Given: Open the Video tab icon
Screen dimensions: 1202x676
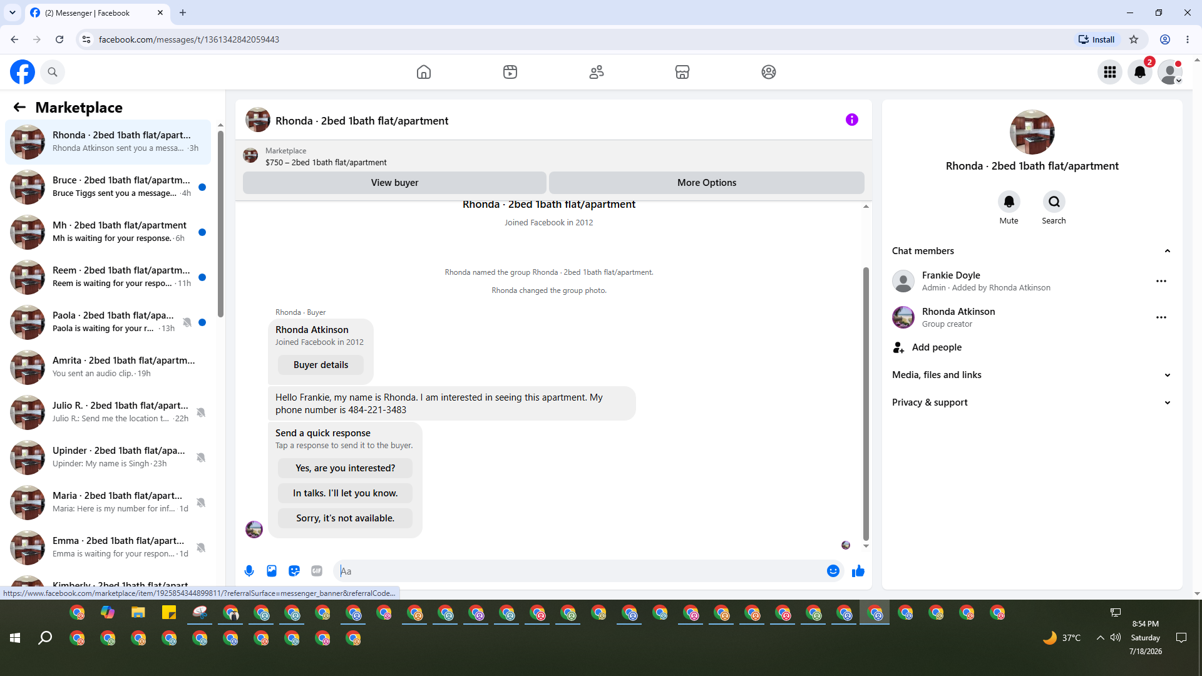Looking at the screenshot, I should click(510, 72).
